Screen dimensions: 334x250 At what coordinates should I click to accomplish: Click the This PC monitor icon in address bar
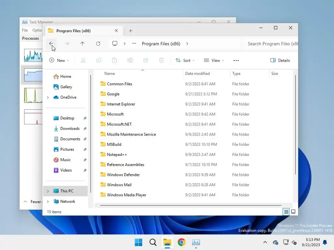click(x=115, y=44)
